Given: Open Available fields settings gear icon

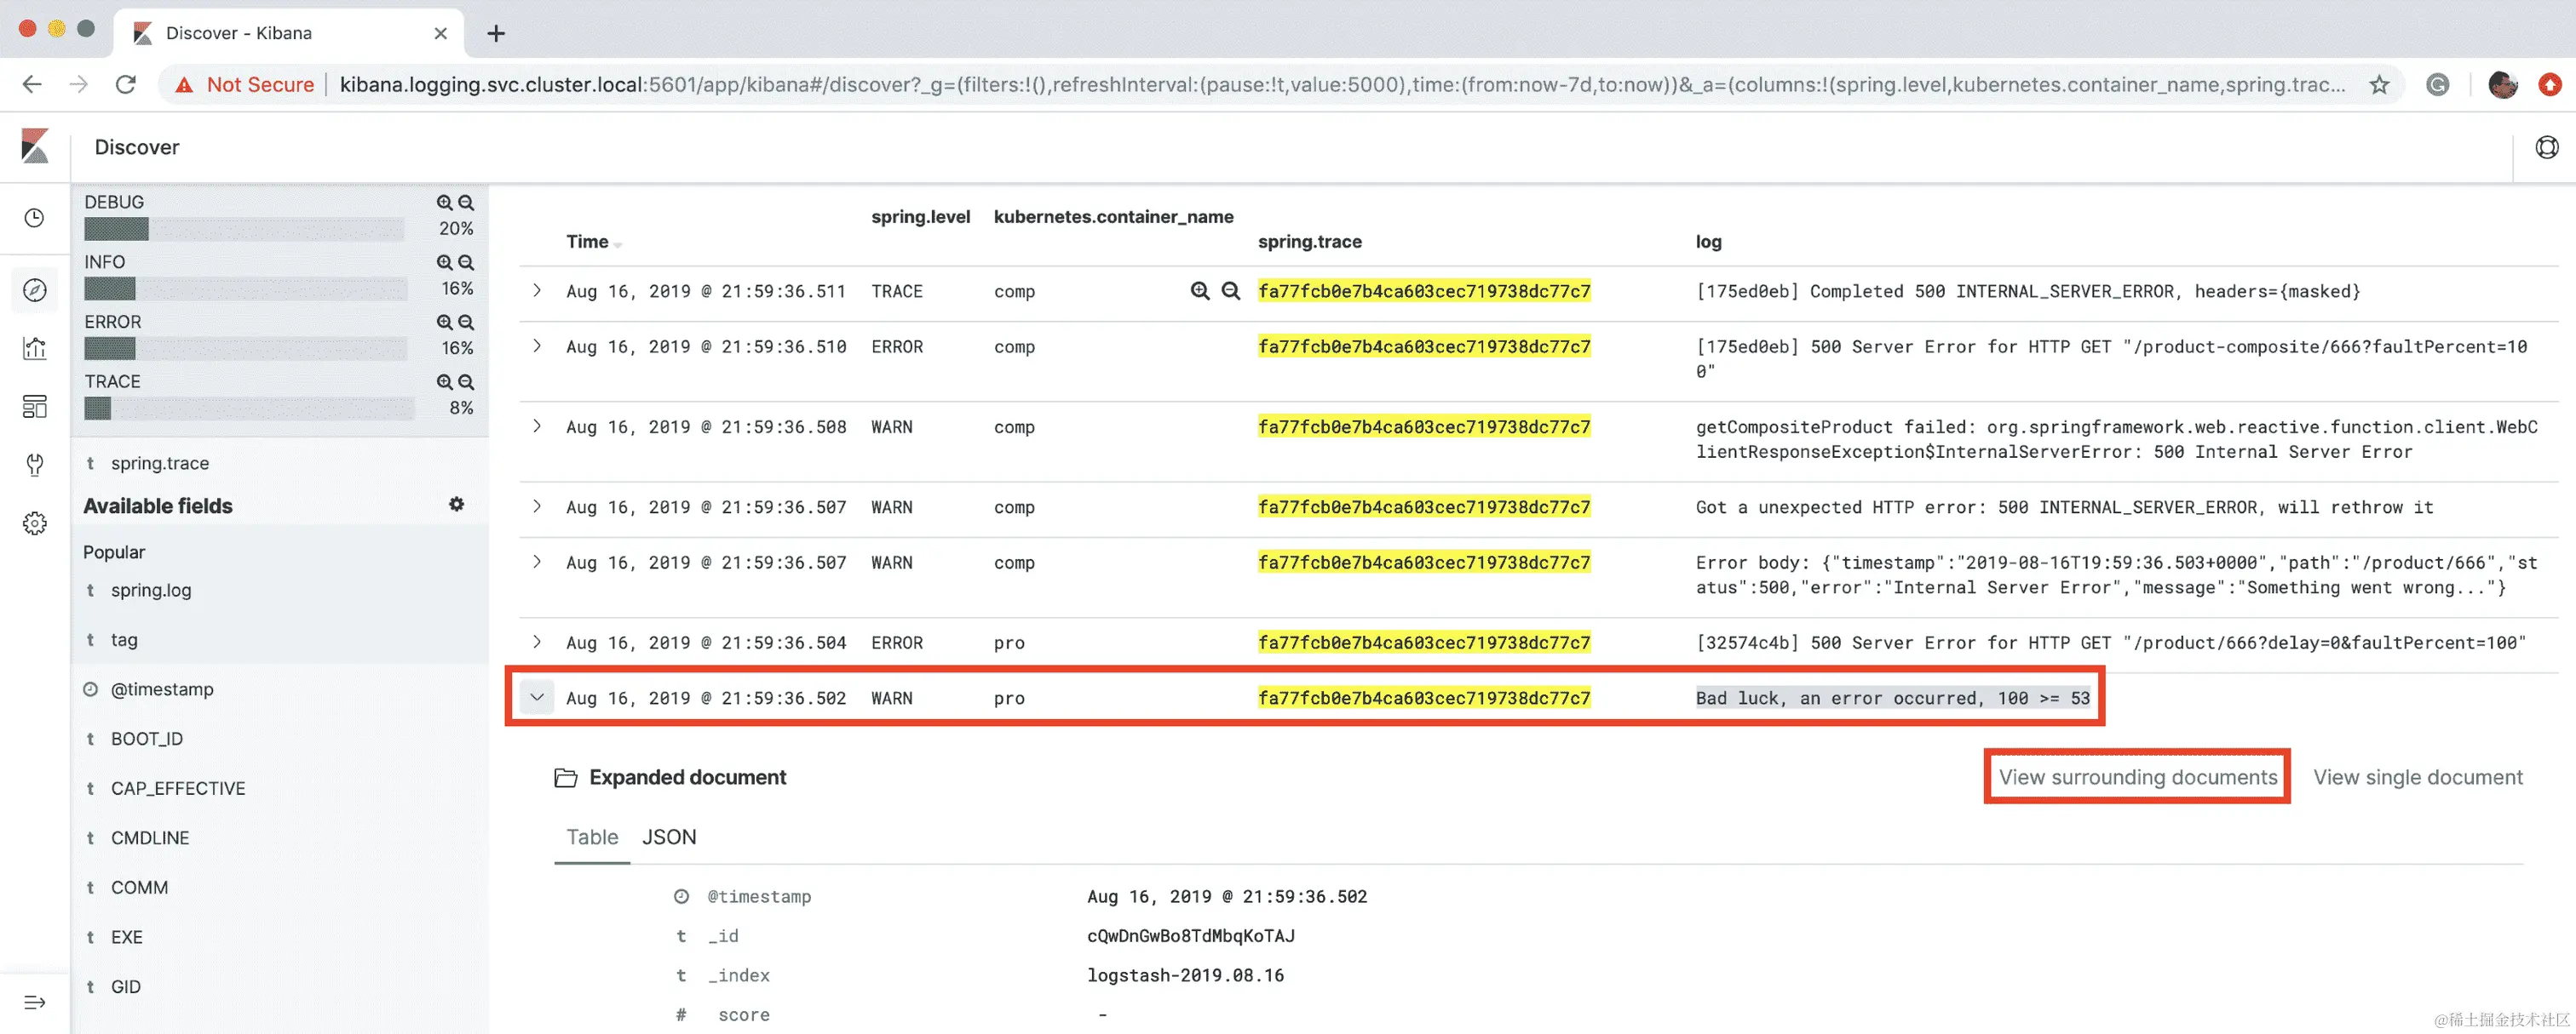Looking at the screenshot, I should pyautogui.click(x=456, y=505).
